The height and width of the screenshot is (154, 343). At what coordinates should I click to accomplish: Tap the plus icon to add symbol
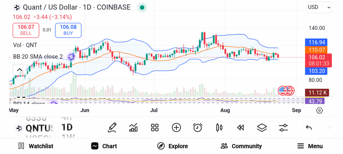[176, 127]
